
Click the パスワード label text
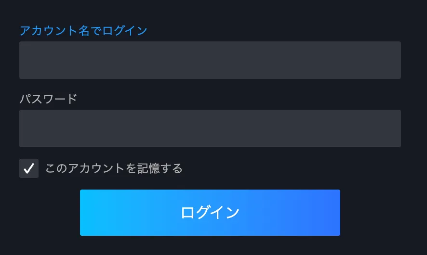click(48, 99)
